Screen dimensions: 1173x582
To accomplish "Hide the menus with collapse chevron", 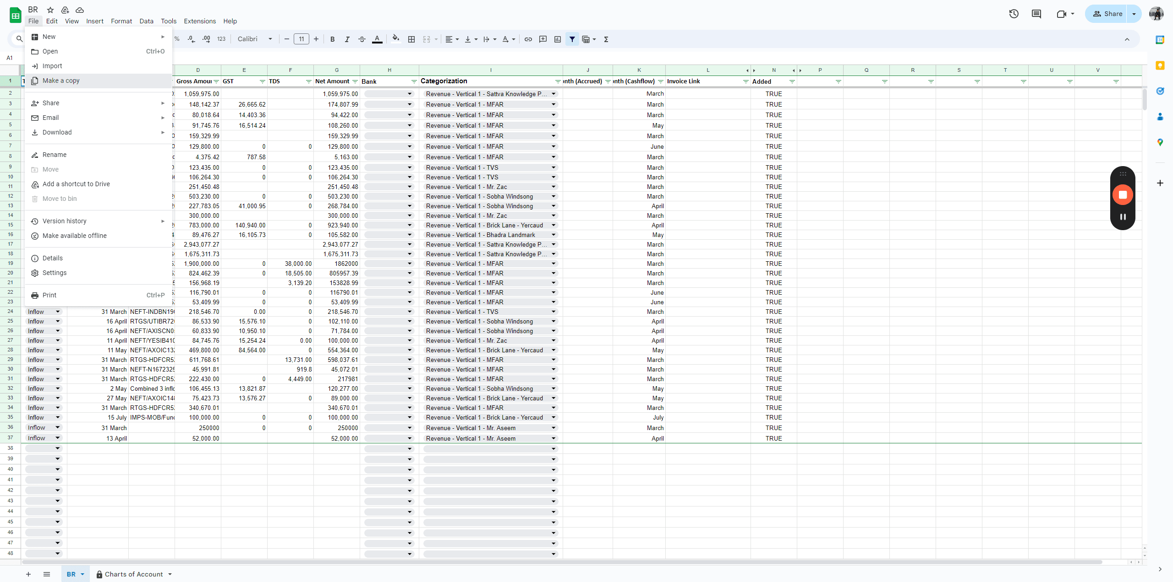I will point(1127,39).
